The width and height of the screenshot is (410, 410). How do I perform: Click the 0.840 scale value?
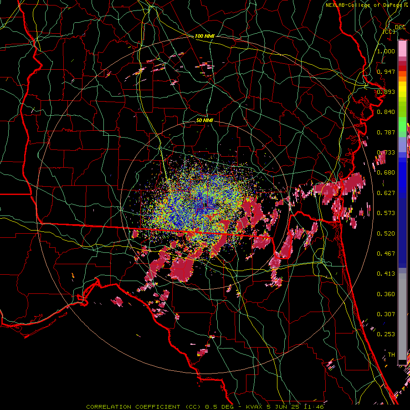click(x=386, y=112)
